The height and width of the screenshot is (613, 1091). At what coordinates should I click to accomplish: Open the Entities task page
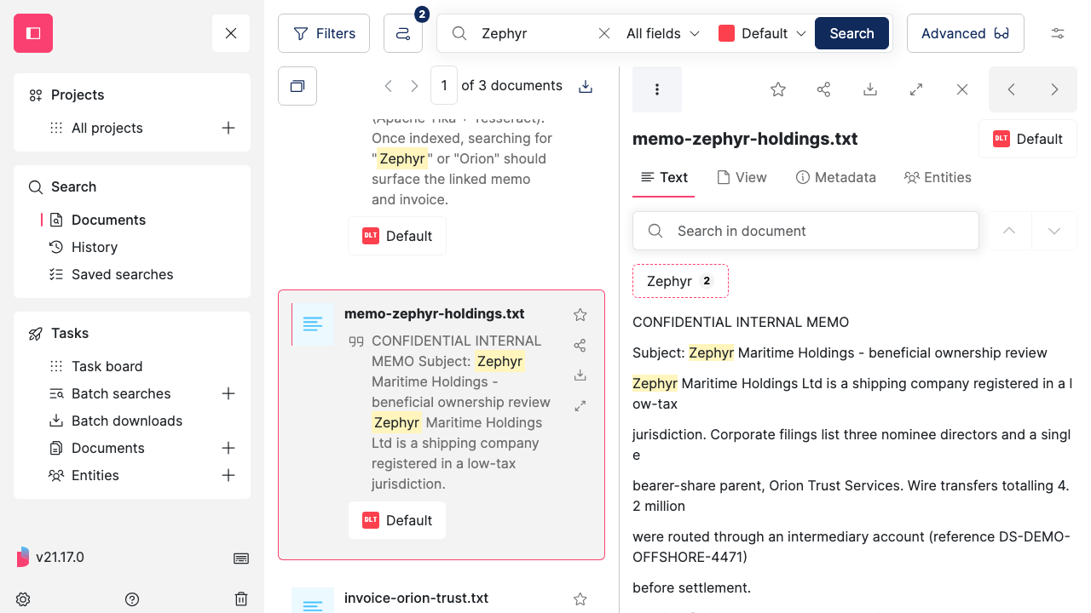tap(95, 475)
